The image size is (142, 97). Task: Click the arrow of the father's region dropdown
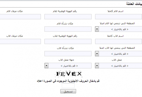click(x=97, y=54)
